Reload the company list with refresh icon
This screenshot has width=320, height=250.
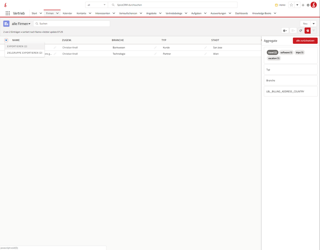click(301, 31)
